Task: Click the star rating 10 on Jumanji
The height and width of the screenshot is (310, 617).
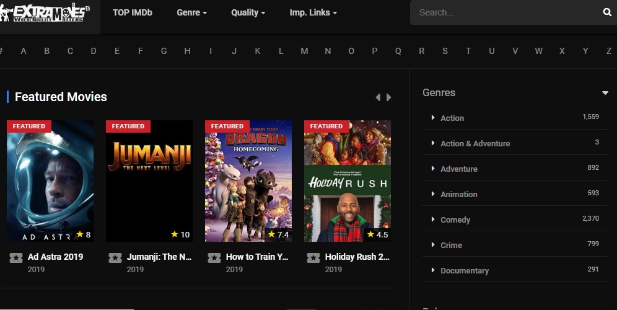Action: pos(181,235)
